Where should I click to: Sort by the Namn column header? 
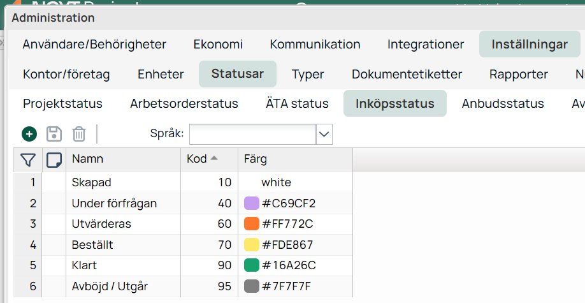(123, 159)
